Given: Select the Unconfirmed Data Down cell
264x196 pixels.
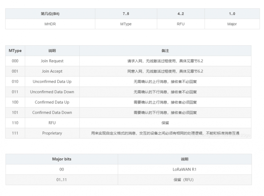Looking at the screenshot, I should pyautogui.click(x=52, y=92).
